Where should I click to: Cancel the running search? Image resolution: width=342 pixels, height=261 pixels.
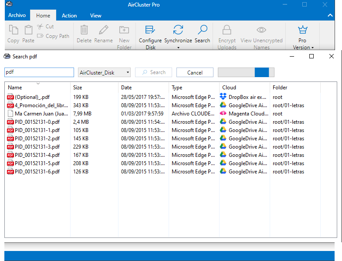point(195,72)
